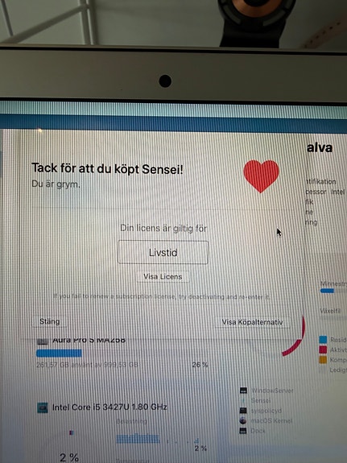Click the CPU load history bar graph
The image size is (347, 463).
click(x=138, y=439)
